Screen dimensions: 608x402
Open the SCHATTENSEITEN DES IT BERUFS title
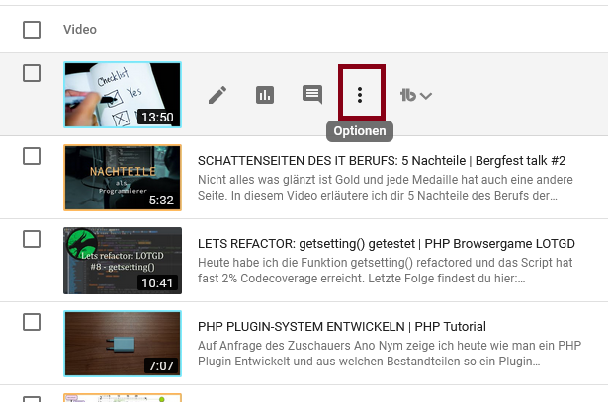click(382, 160)
